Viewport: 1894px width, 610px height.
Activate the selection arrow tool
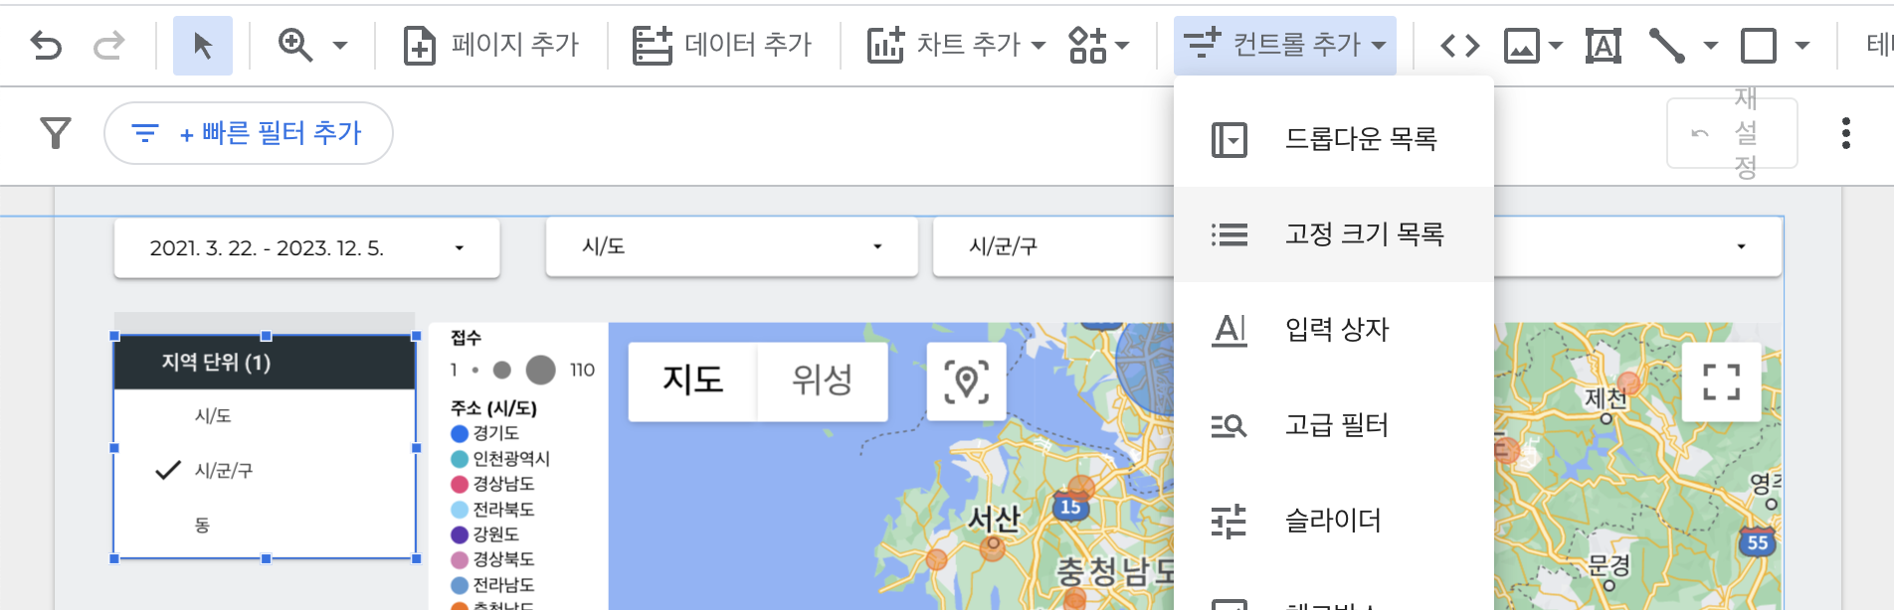[203, 46]
